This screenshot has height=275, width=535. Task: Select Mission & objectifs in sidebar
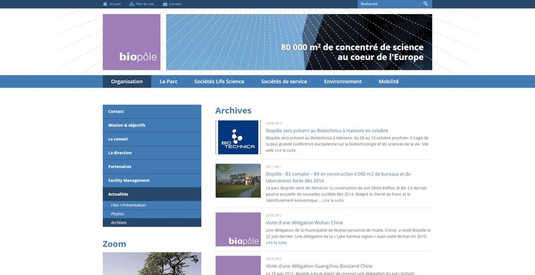point(152,126)
